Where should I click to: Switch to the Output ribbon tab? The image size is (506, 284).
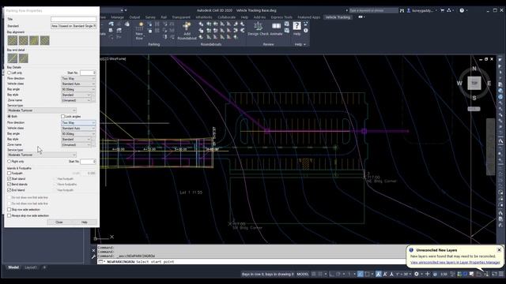134,17
